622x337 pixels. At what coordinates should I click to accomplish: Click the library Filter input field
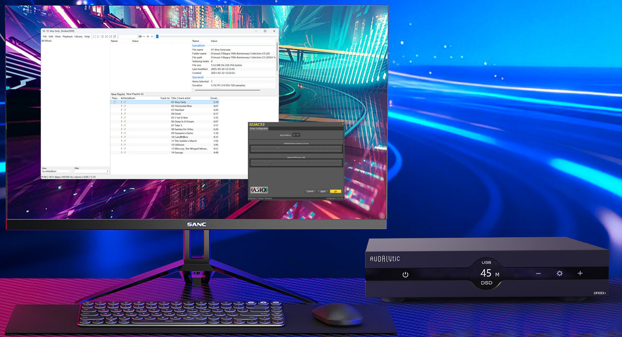coord(91,171)
